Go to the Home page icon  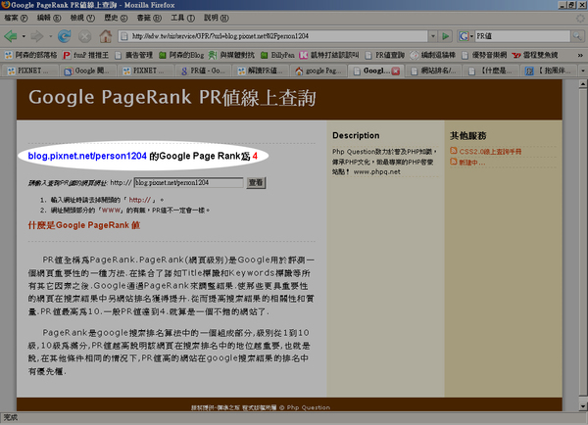click(106, 36)
